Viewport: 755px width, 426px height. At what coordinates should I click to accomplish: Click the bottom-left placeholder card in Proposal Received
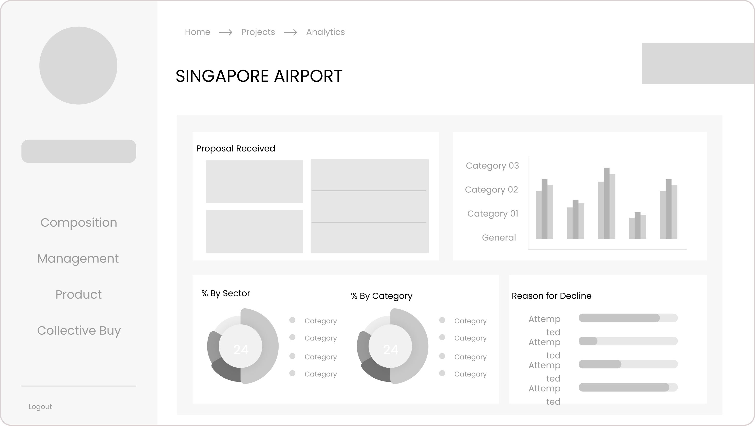(254, 231)
